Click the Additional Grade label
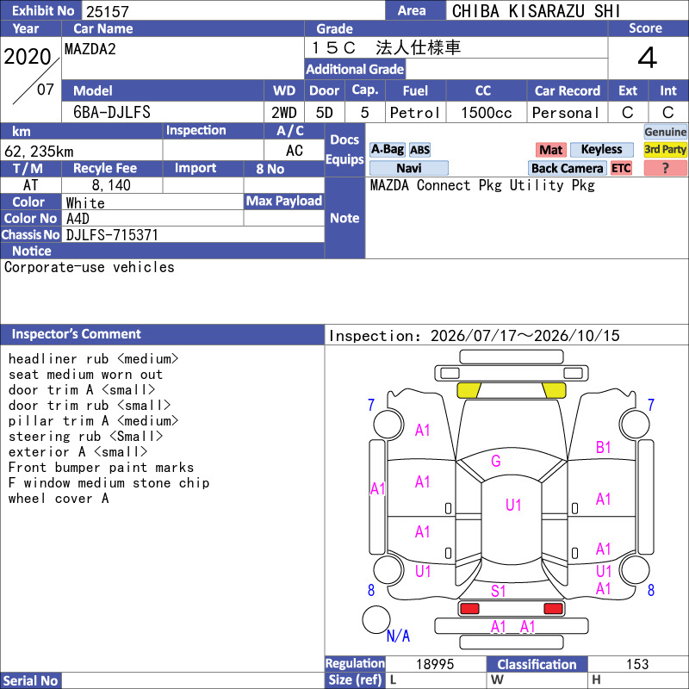The width and height of the screenshot is (689, 689). pyautogui.click(x=355, y=70)
